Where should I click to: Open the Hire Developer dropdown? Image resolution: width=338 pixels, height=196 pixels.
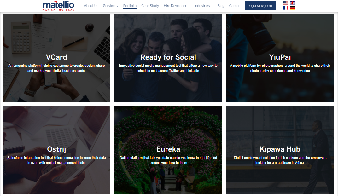(x=176, y=5)
